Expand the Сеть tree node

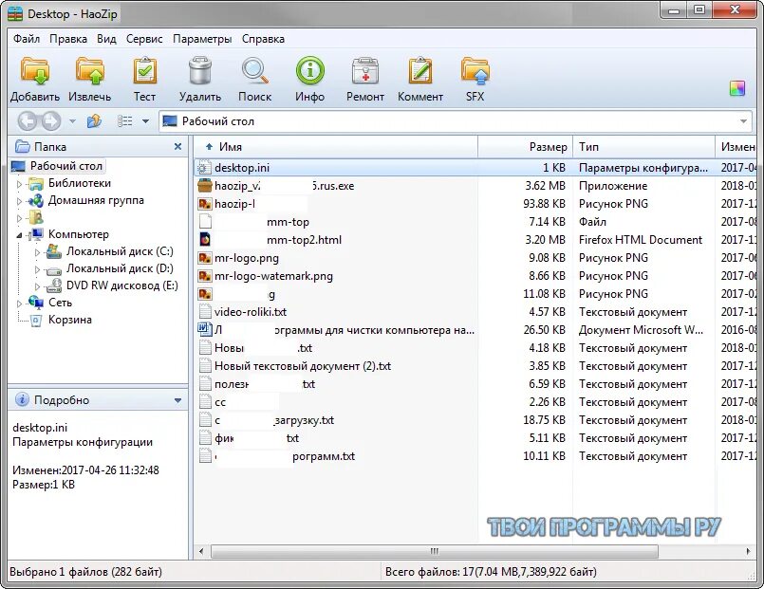pyautogui.click(x=19, y=304)
